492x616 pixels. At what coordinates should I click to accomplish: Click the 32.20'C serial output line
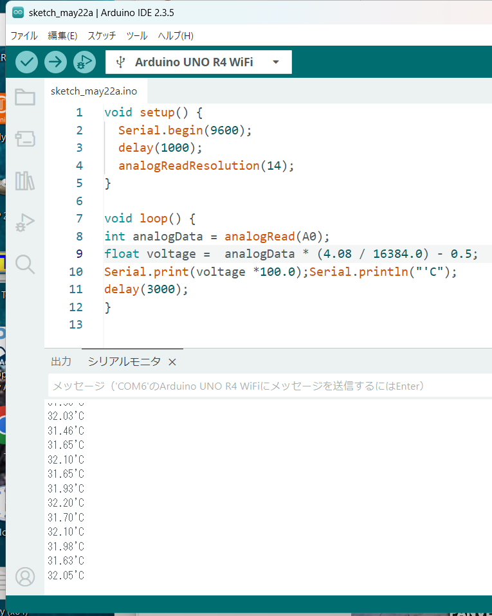(66, 503)
